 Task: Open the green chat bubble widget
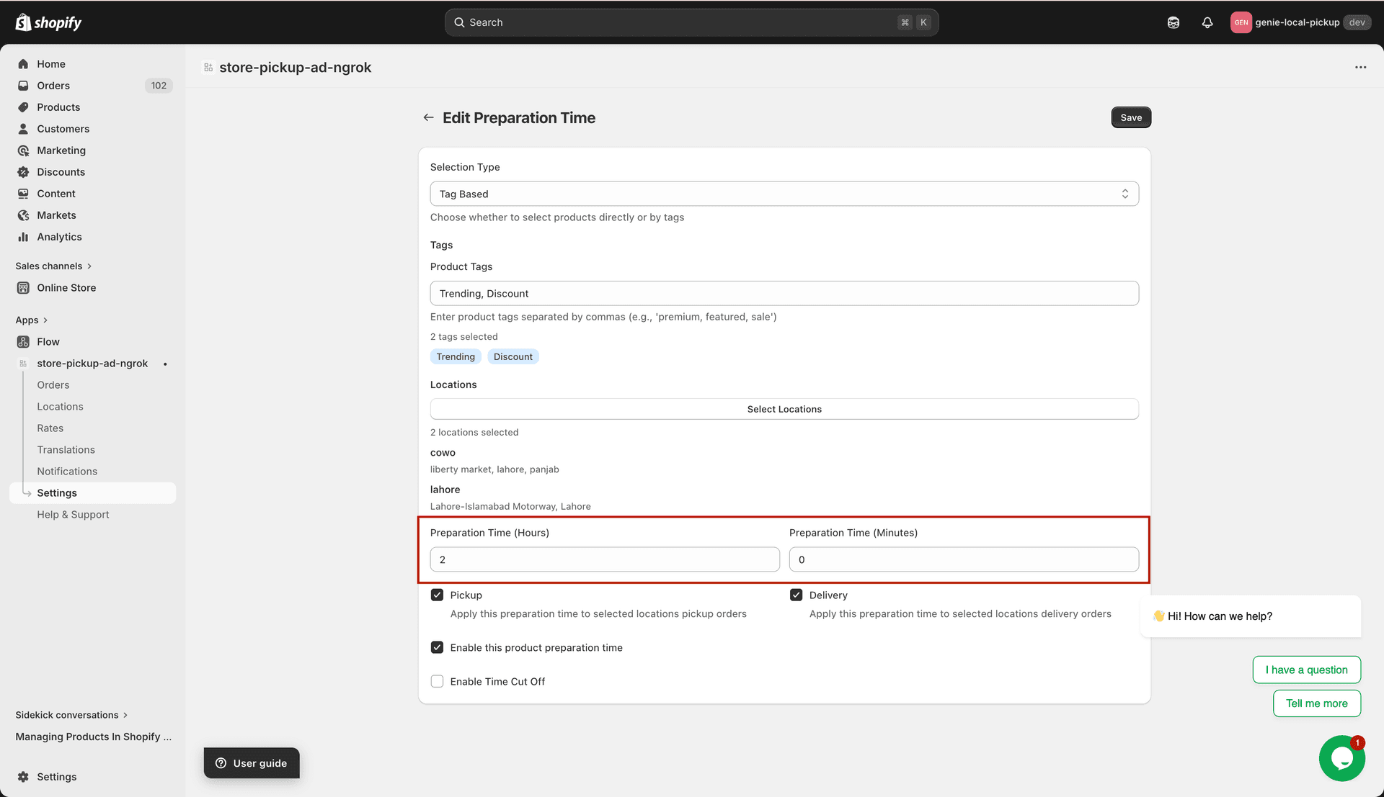click(1341, 758)
